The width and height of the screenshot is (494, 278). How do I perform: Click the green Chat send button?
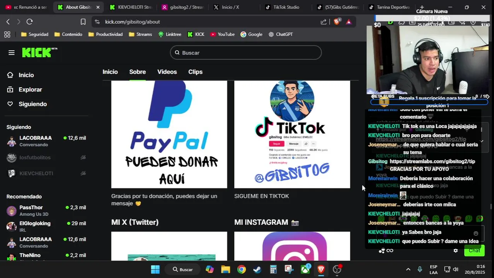(x=474, y=251)
